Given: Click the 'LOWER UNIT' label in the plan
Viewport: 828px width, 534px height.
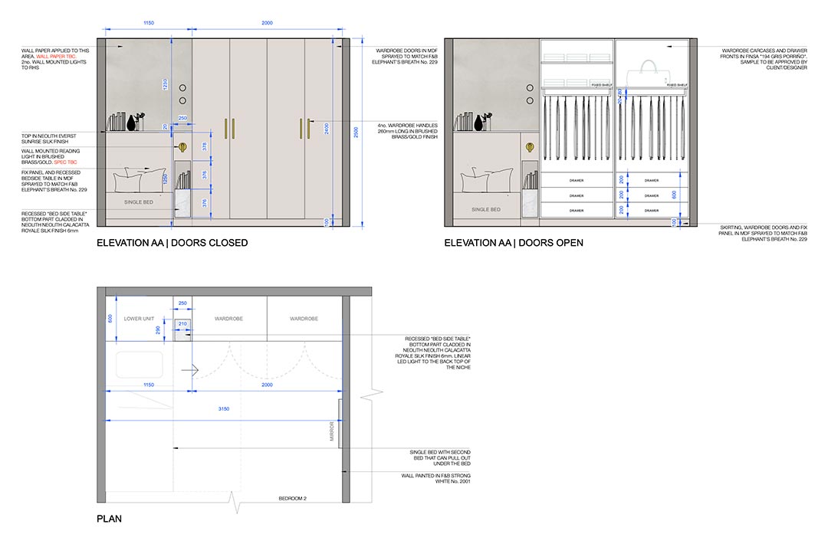Looking at the screenshot, I should [x=139, y=318].
